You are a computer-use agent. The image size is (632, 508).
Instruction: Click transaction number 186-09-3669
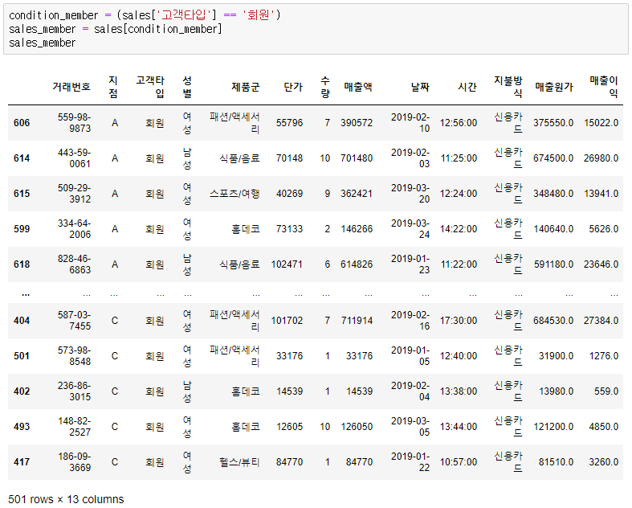point(74,462)
